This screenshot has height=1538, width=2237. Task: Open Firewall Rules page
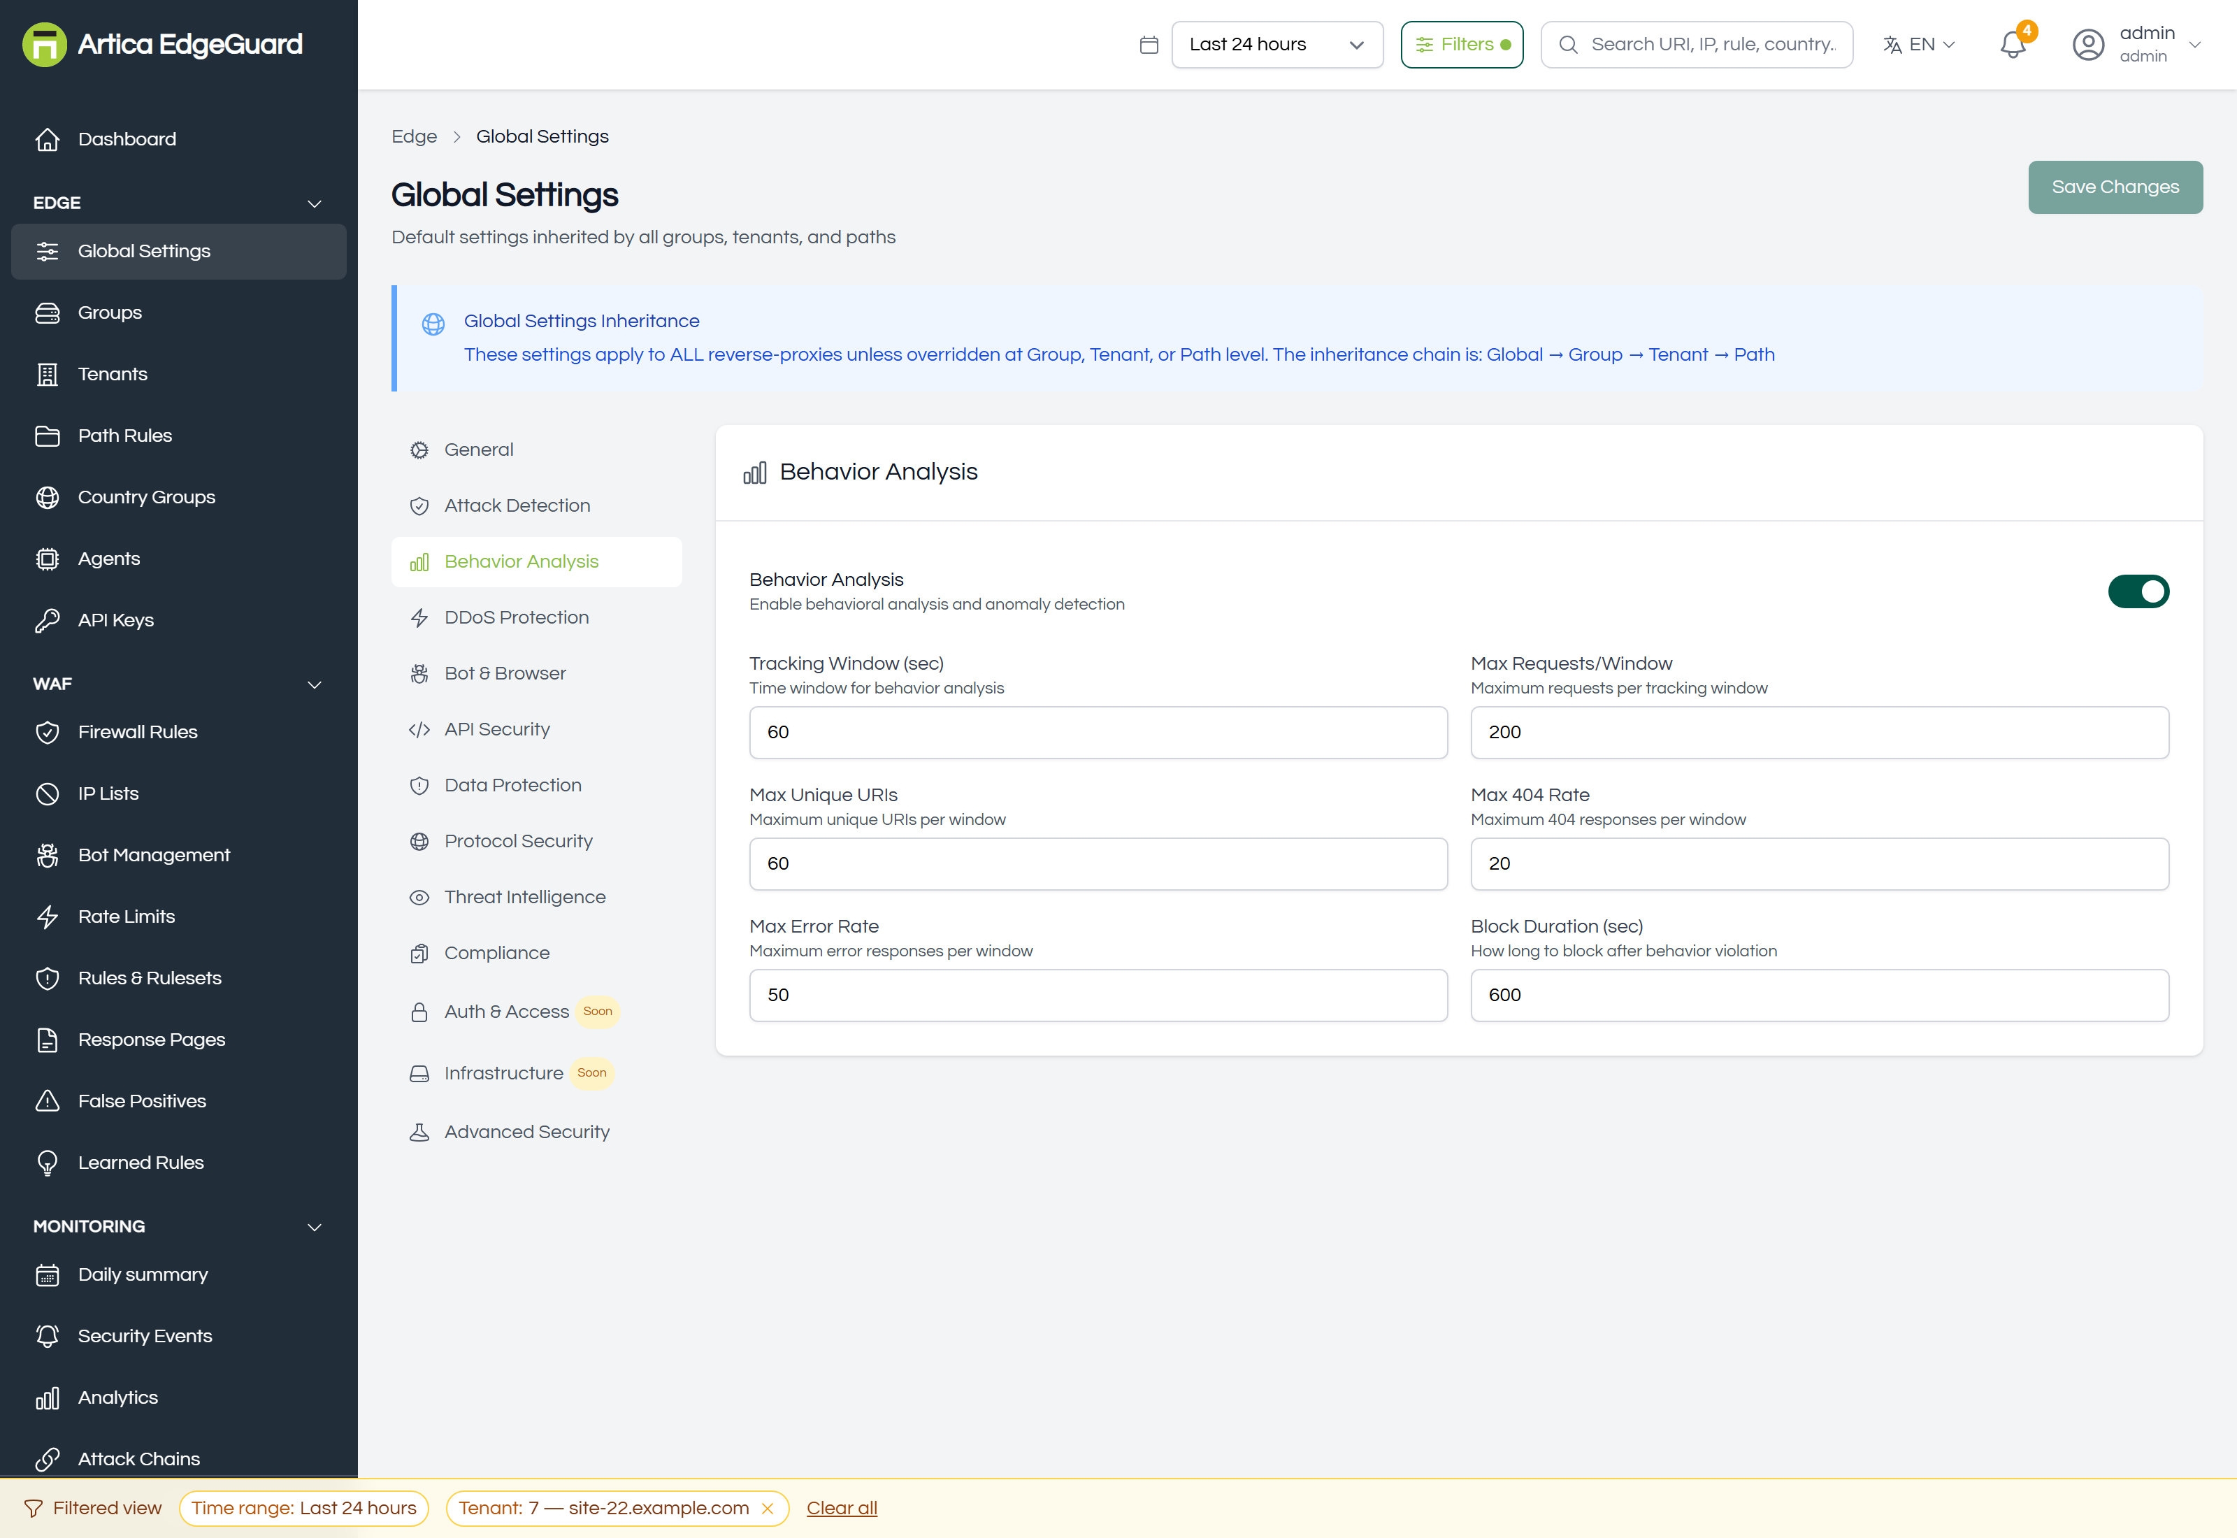coord(178,733)
